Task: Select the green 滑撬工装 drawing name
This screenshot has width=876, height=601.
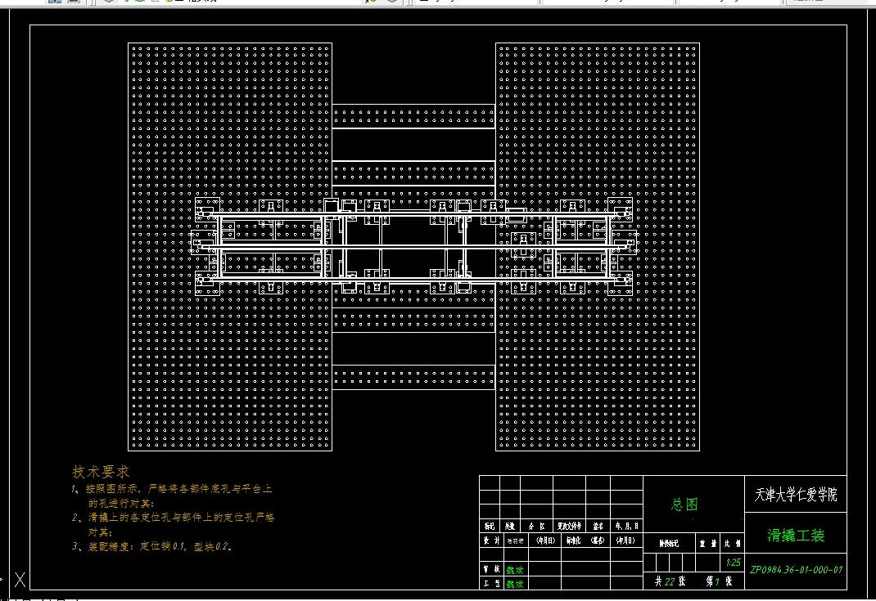Action: [796, 536]
